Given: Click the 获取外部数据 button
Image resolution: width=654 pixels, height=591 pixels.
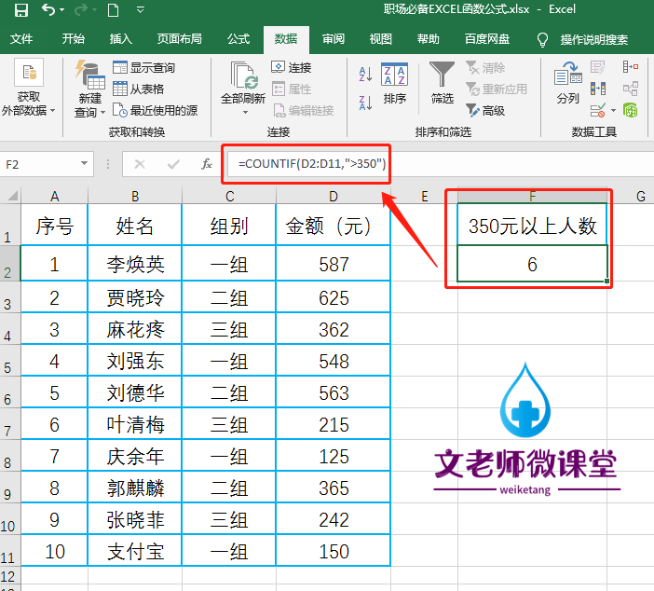Looking at the screenshot, I should pos(28,87).
